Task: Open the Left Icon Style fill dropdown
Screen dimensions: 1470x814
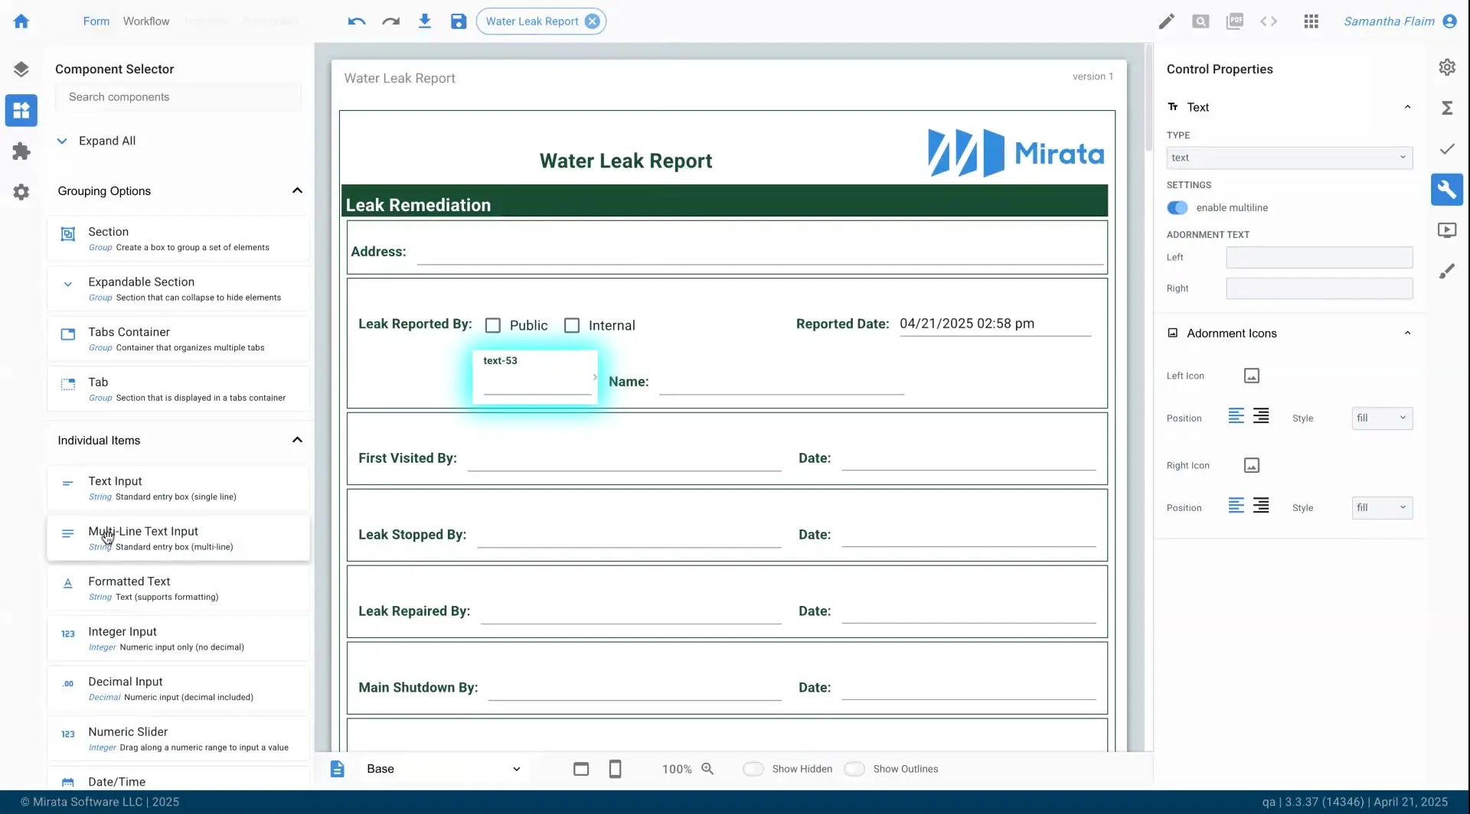Action: coord(1382,418)
